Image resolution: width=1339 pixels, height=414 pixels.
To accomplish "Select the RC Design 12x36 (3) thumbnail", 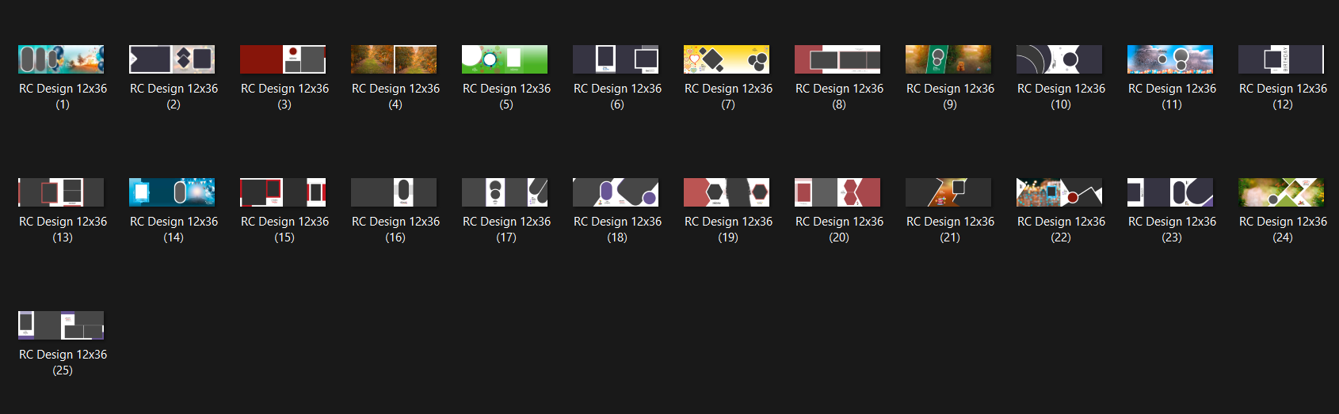I will (x=283, y=59).
